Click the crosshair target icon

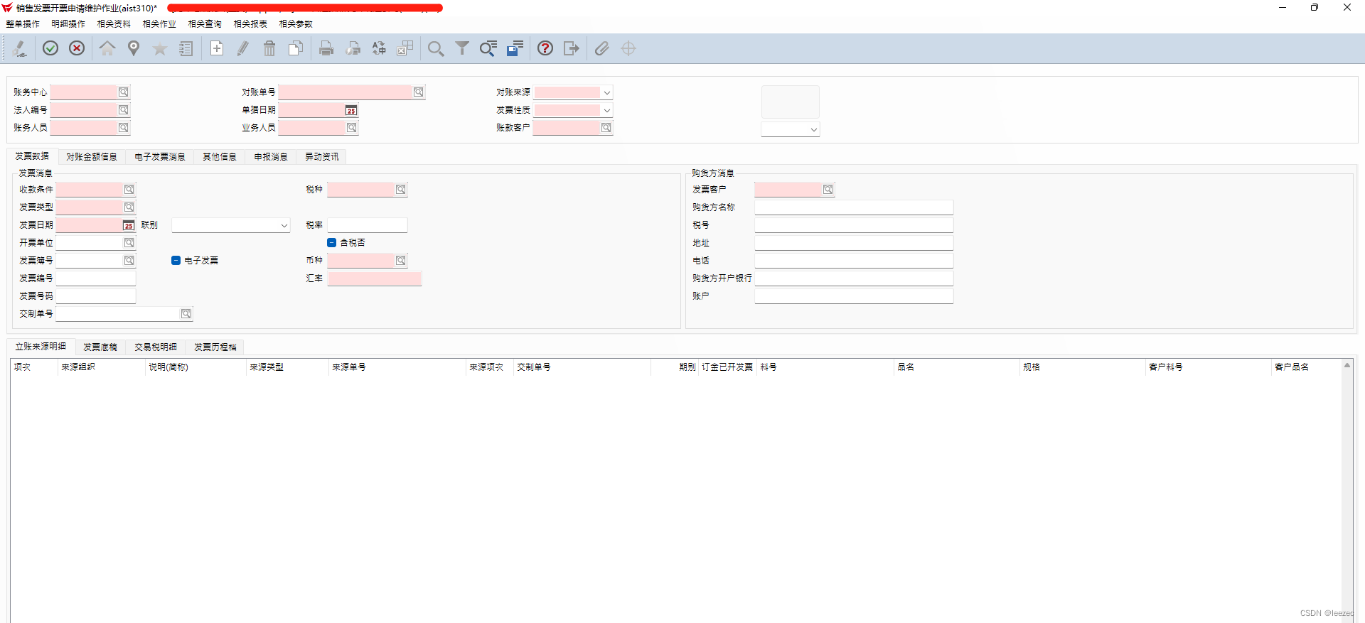click(628, 48)
